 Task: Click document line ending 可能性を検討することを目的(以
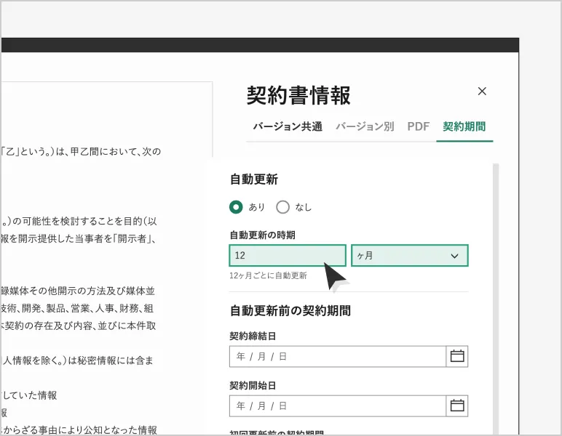pyautogui.click(x=79, y=222)
